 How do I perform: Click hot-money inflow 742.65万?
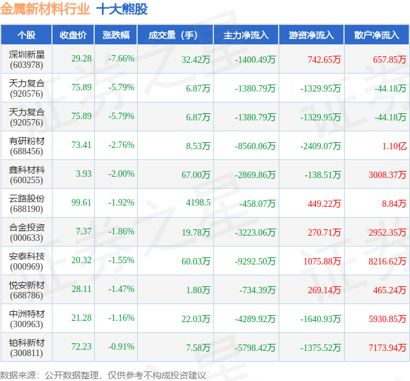coord(324,60)
